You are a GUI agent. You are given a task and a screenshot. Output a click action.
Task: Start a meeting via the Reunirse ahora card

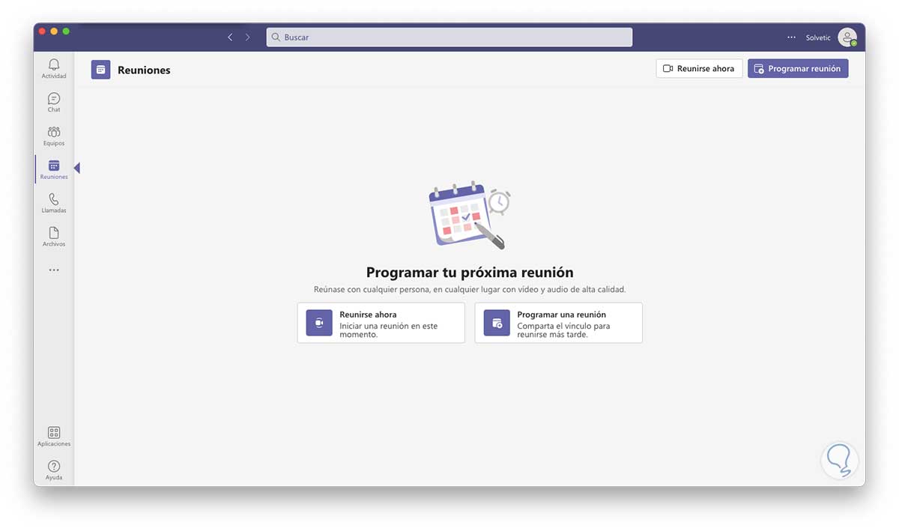pyautogui.click(x=381, y=323)
